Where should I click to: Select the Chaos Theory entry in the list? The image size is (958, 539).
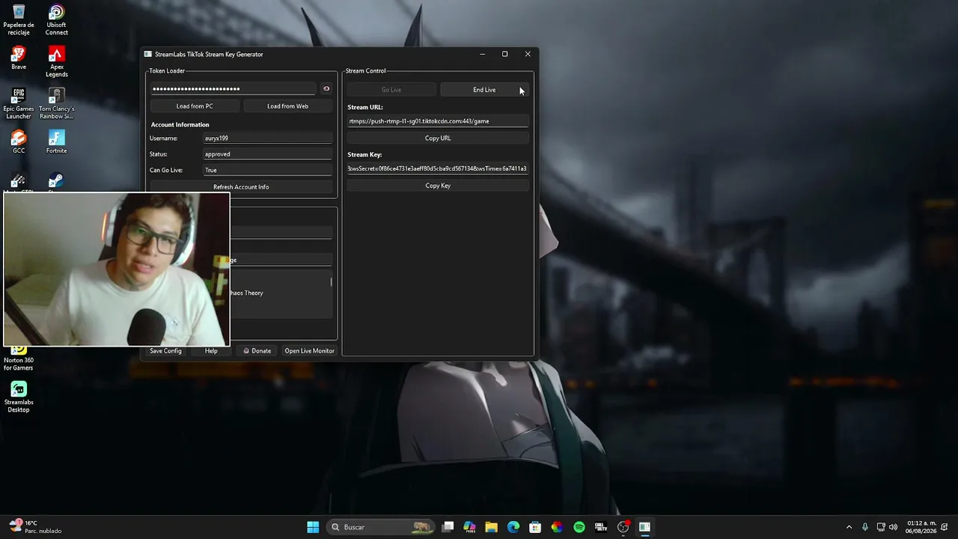pyautogui.click(x=247, y=293)
